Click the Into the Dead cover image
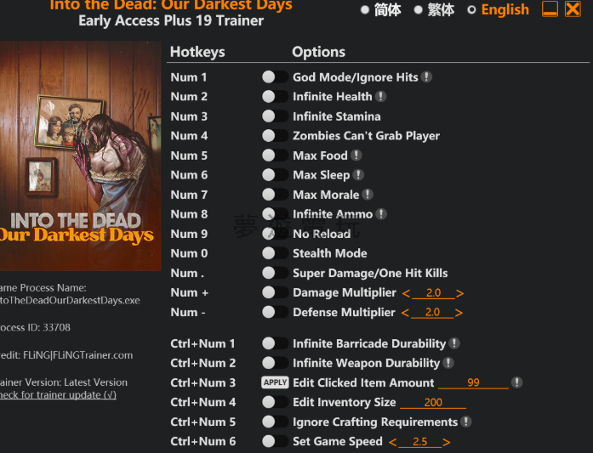 [x=81, y=156]
